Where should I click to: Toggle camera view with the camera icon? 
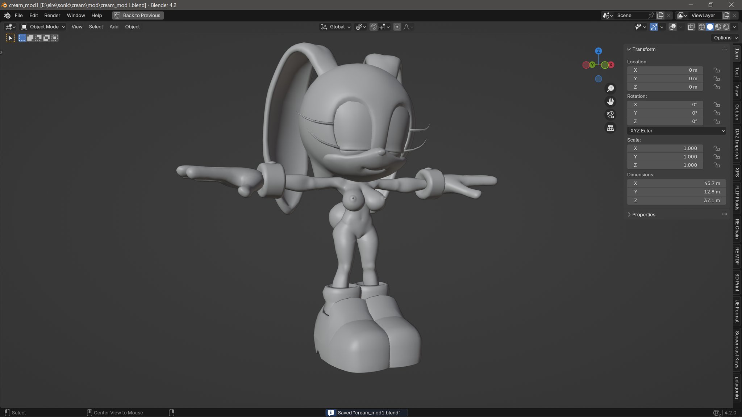click(x=610, y=115)
